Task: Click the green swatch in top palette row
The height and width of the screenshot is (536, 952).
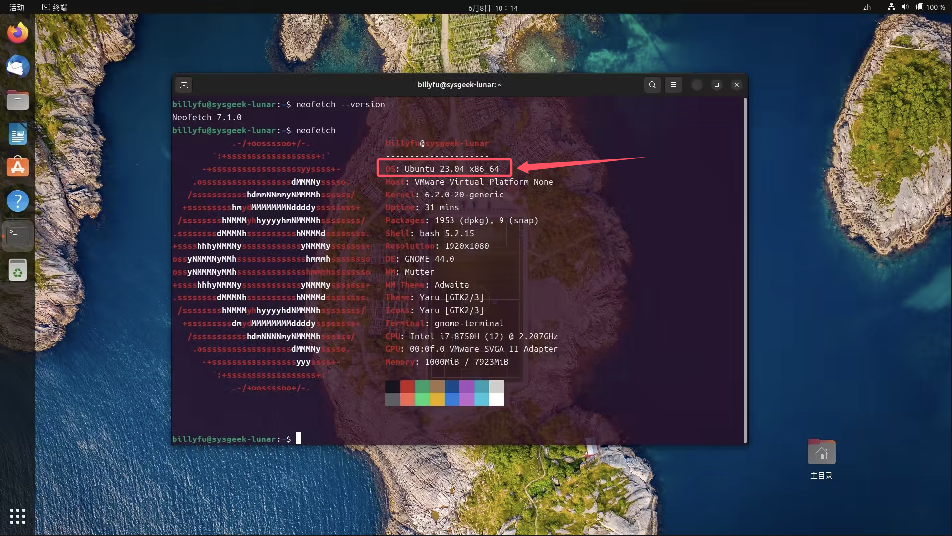Action: [422, 387]
